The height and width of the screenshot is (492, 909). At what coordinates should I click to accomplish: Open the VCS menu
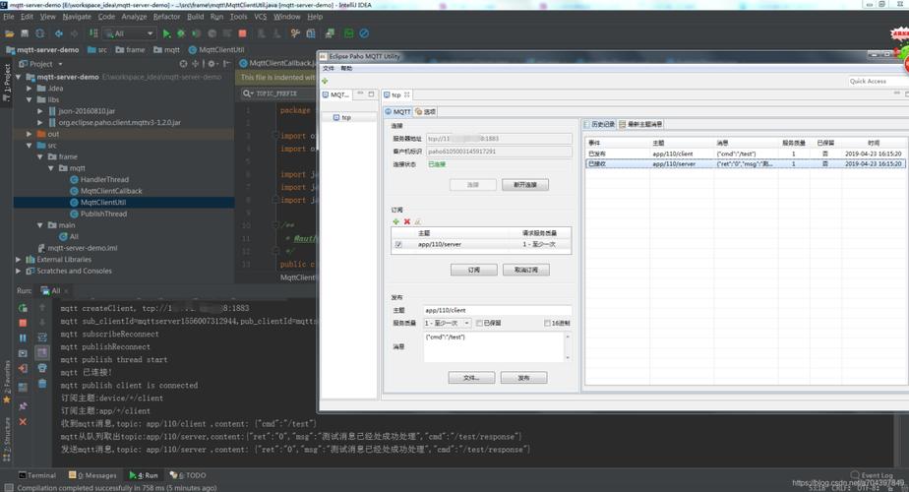[x=261, y=17]
